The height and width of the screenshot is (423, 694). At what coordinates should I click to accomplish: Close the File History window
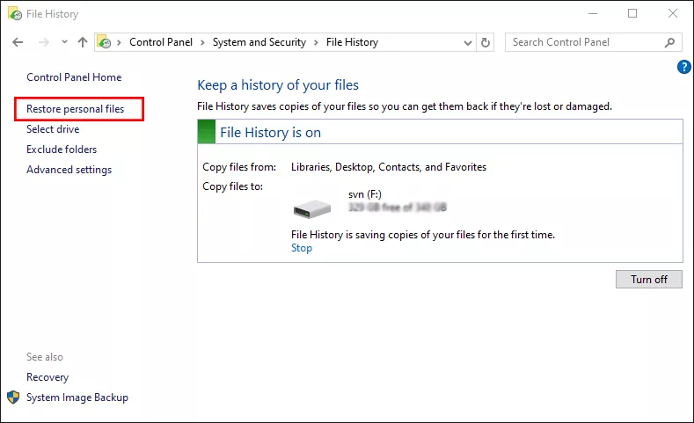(x=673, y=13)
